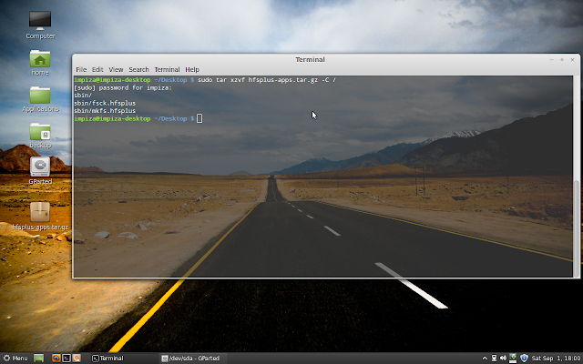Image resolution: width=583 pixels, height=364 pixels.
Task: Open the update manager shield icon
Action: pyautogui.click(x=524, y=358)
